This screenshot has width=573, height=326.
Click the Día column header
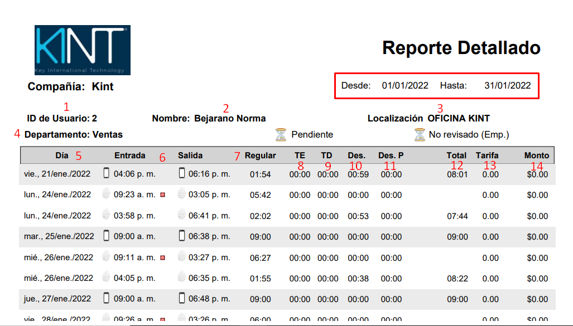pyautogui.click(x=62, y=155)
